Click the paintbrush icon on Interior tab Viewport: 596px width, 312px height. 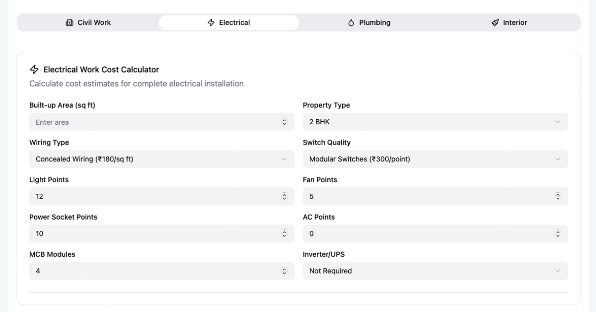click(495, 22)
